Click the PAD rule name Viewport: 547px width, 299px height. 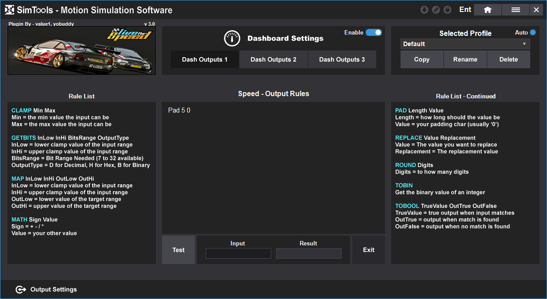tap(401, 111)
